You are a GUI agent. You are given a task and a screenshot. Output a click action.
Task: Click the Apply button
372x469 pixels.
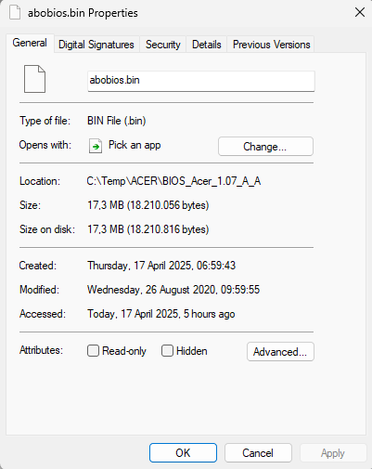click(x=333, y=453)
